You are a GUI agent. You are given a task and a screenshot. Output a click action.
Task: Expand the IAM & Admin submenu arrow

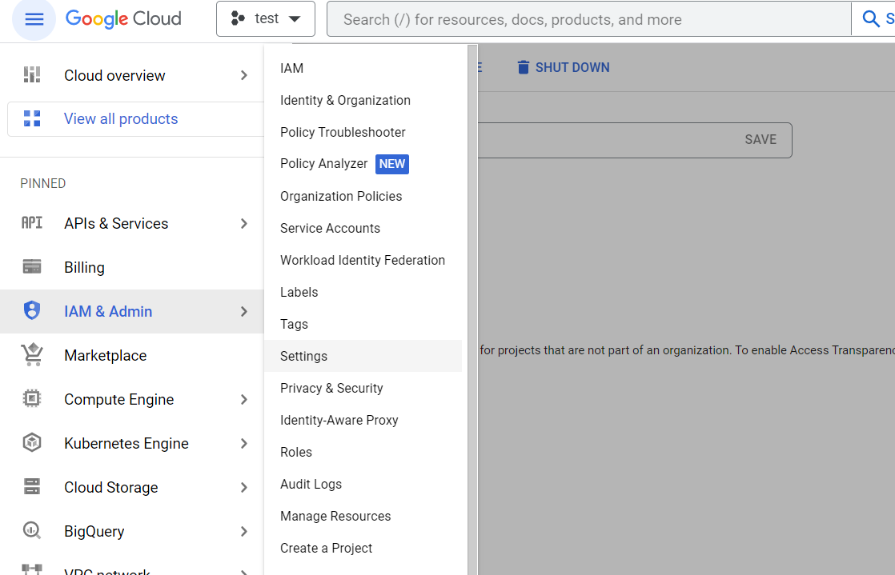click(243, 311)
